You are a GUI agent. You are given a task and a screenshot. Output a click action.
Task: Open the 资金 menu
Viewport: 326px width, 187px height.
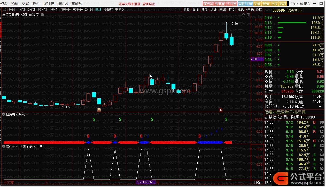tap(4, 4)
